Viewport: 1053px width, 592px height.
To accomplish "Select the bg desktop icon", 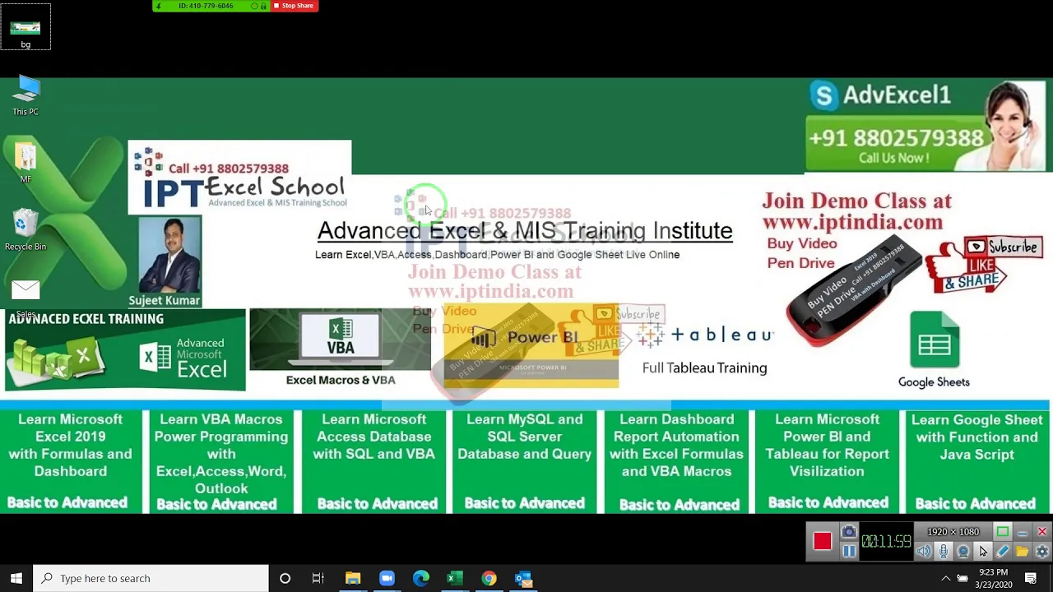I will pos(26,27).
